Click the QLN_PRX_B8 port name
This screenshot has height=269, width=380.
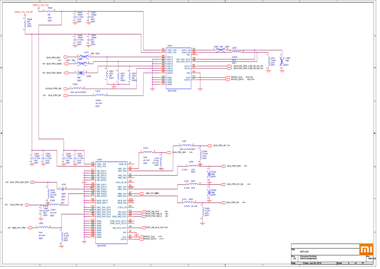point(55,89)
